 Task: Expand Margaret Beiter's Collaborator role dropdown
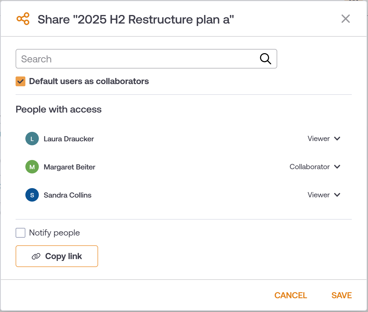click(x=315, y=167)
